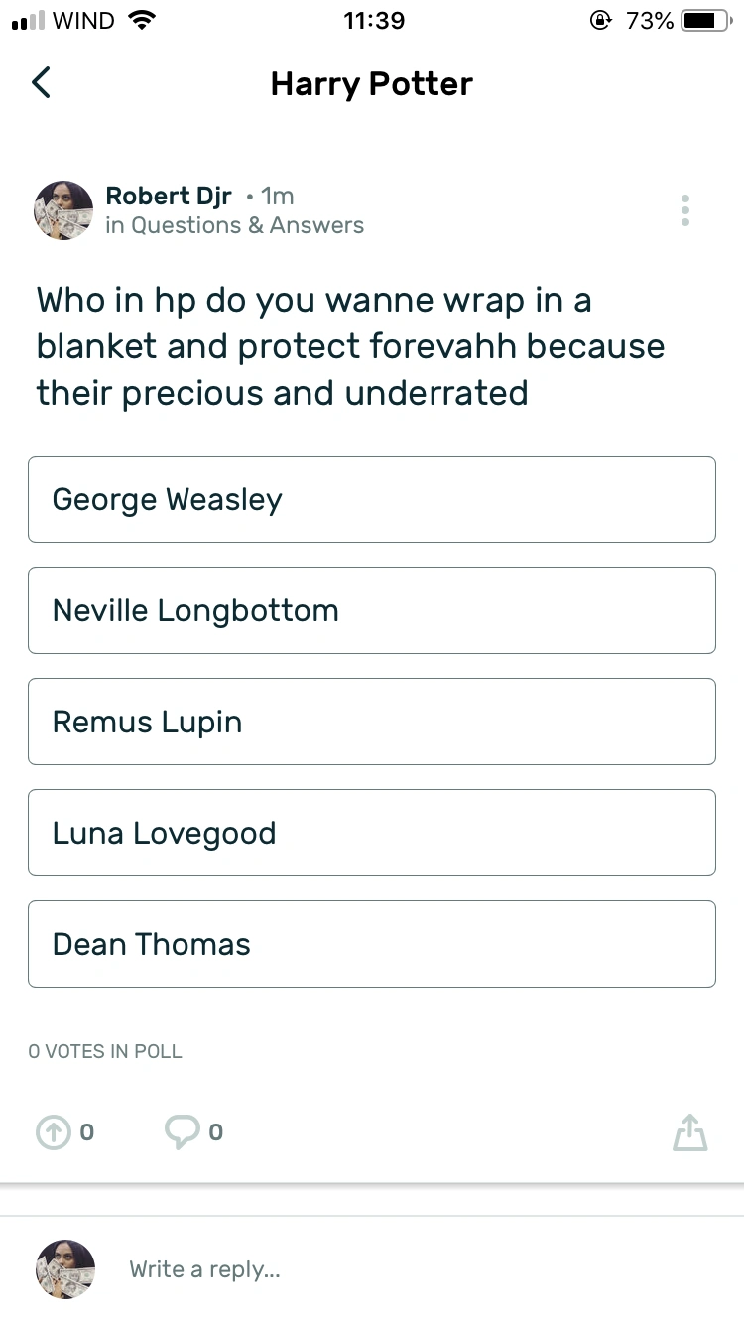The width and height of the screenshot is (744, 1324).
Task: Tap the back arrow icon
Action: (41, 83)
